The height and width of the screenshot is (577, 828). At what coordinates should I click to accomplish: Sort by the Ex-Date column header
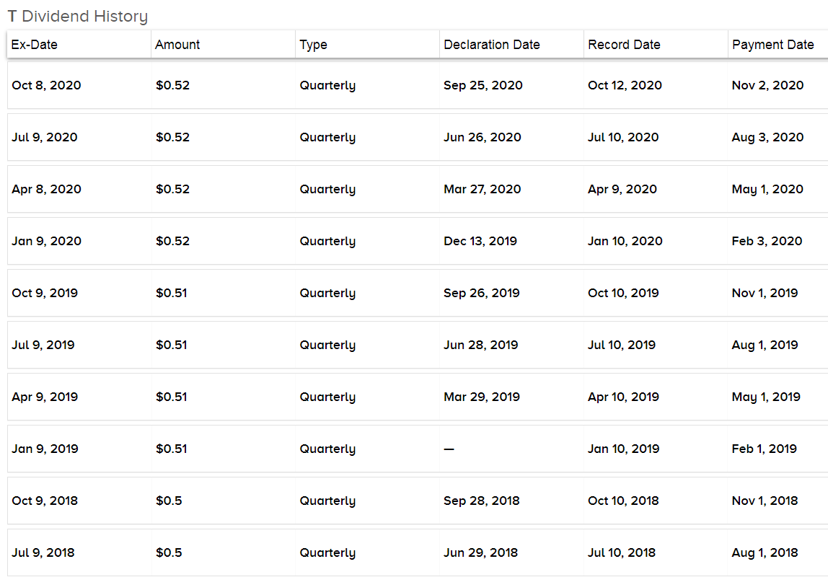click(x=79, y=44)
